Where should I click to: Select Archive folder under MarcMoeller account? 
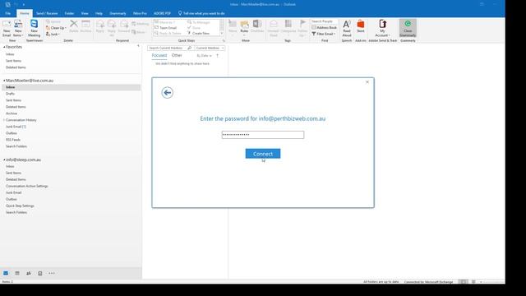coord(12,113)
